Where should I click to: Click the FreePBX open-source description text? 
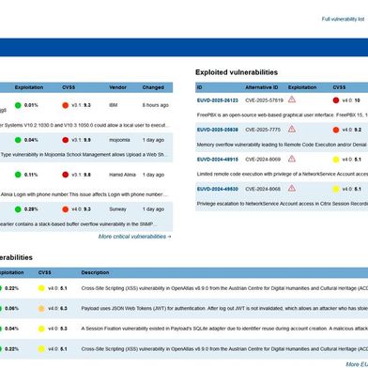coord(283,115)
